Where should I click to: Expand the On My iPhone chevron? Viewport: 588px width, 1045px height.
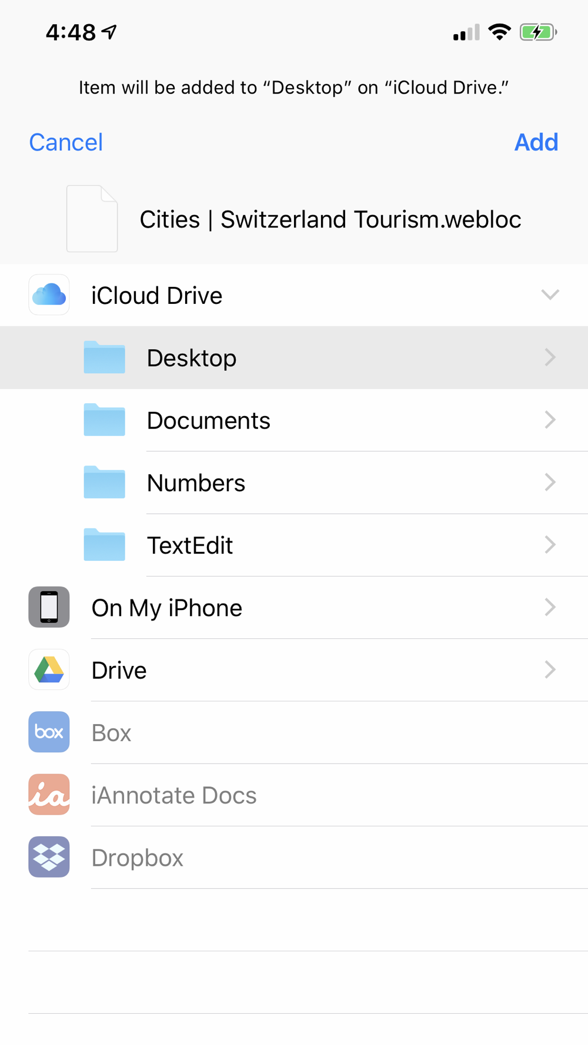[x=550, y=607]
